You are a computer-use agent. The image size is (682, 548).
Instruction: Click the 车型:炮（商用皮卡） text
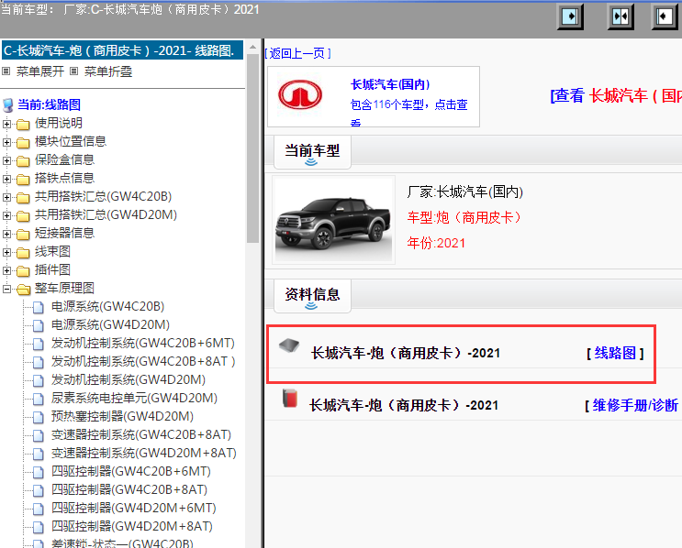(x=464, y=217)
